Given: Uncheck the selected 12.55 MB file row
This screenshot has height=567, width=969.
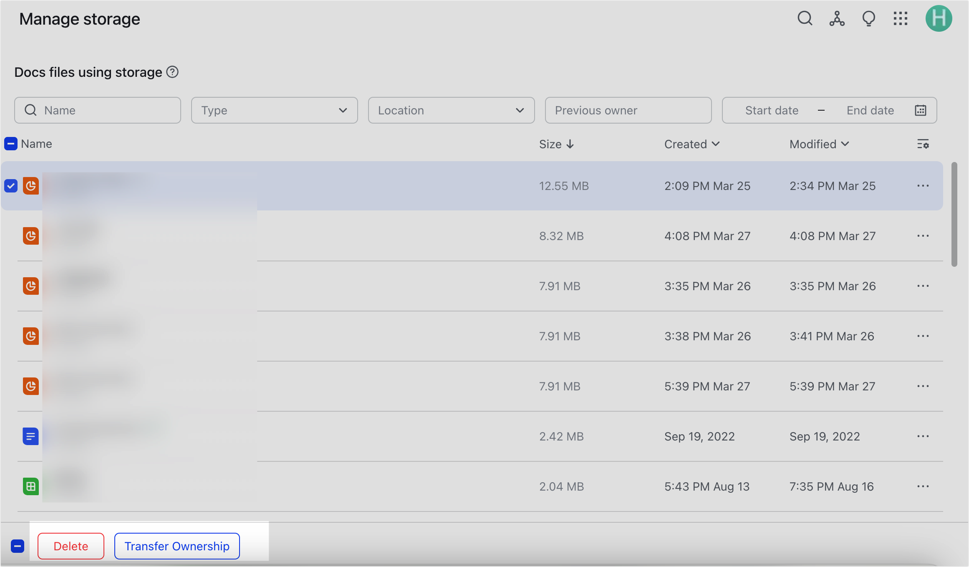Looking at the screenshot, I should (10, 186).
